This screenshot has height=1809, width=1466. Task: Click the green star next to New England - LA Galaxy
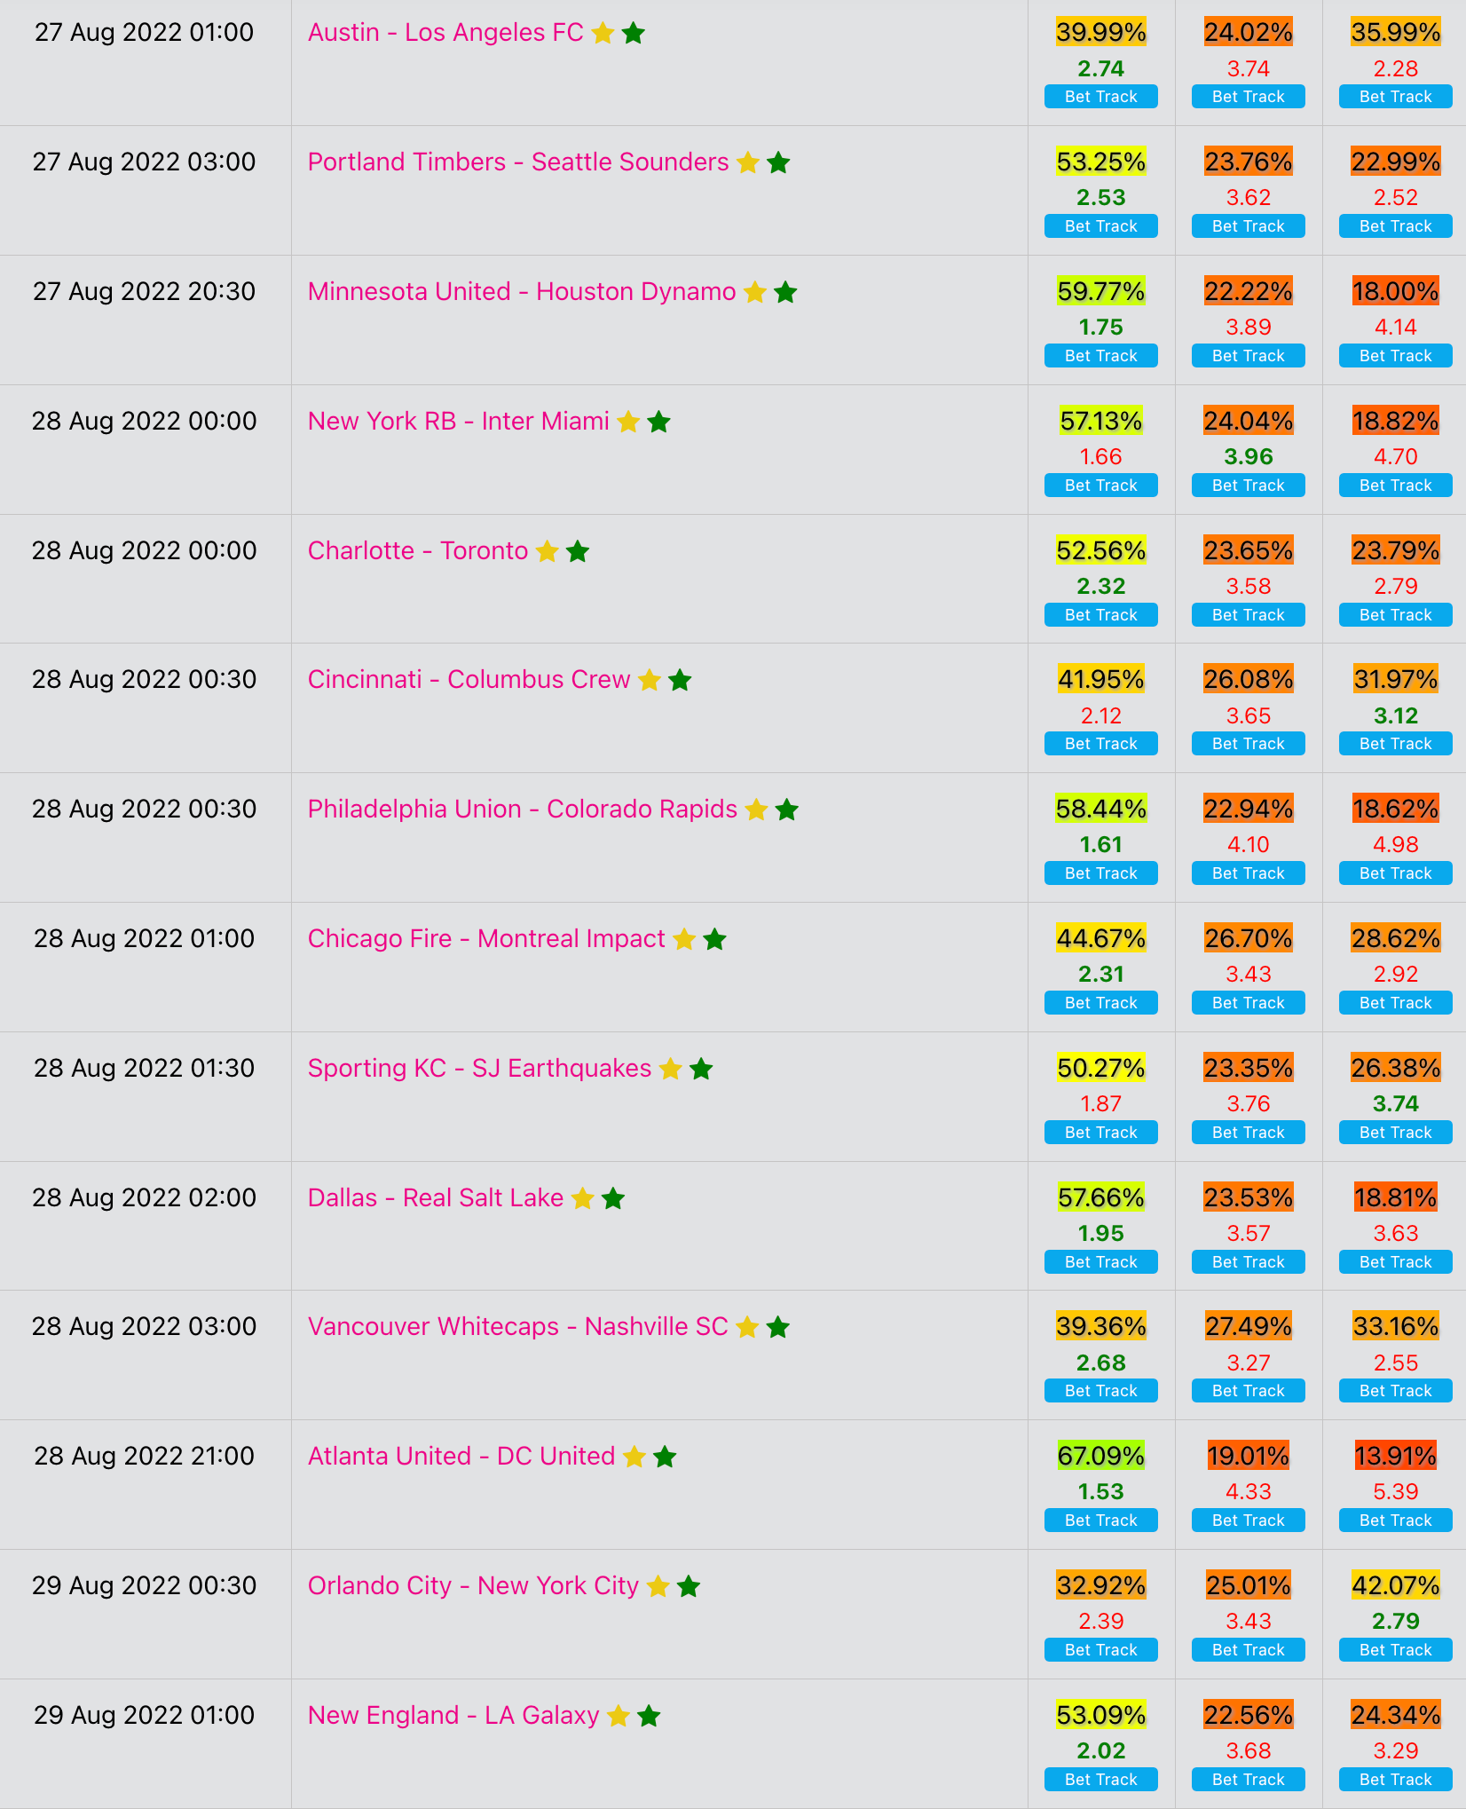649,1716
